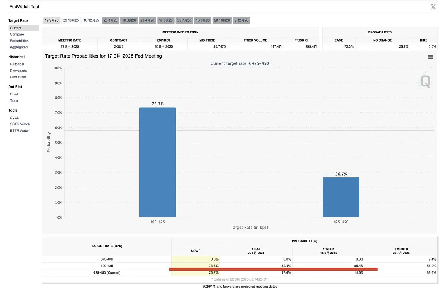Click the 400-425 probability bar
The height and width of the screenshot is (288, 446).
click(158, 163)
